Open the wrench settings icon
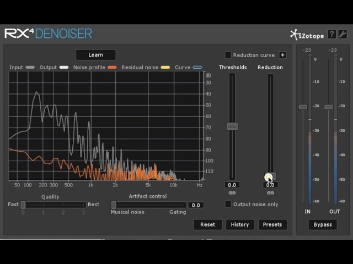Image resolution: width=353 pixels, height=264 pixels. [343, 34]
